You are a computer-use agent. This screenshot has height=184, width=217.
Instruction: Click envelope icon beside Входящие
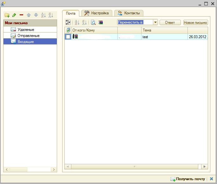(x=13, y=41)
